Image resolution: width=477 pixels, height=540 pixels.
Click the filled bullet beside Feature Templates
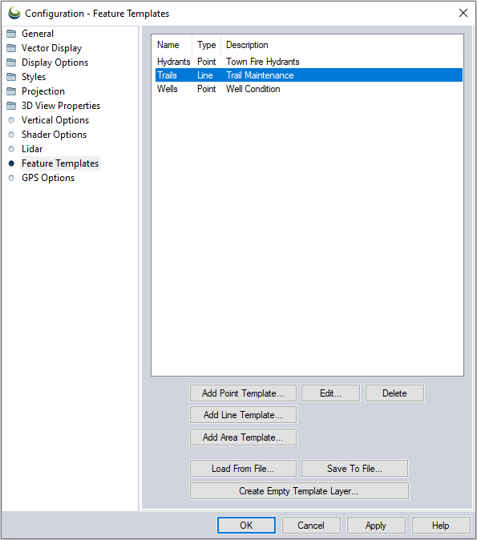(x=11, y=163)
